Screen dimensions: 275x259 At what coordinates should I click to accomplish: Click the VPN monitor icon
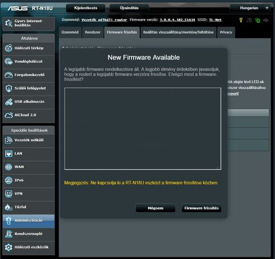pos(9,194)
